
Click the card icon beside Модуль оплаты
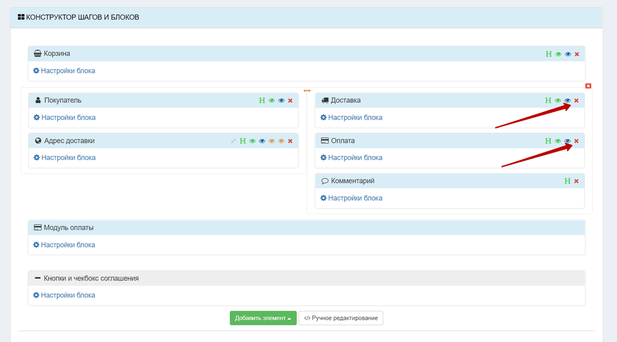[x=38, y=227]
